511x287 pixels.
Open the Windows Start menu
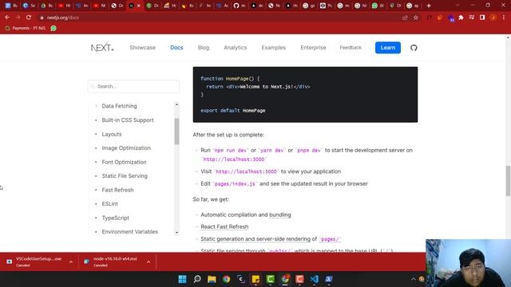click(x=183, y=279)
